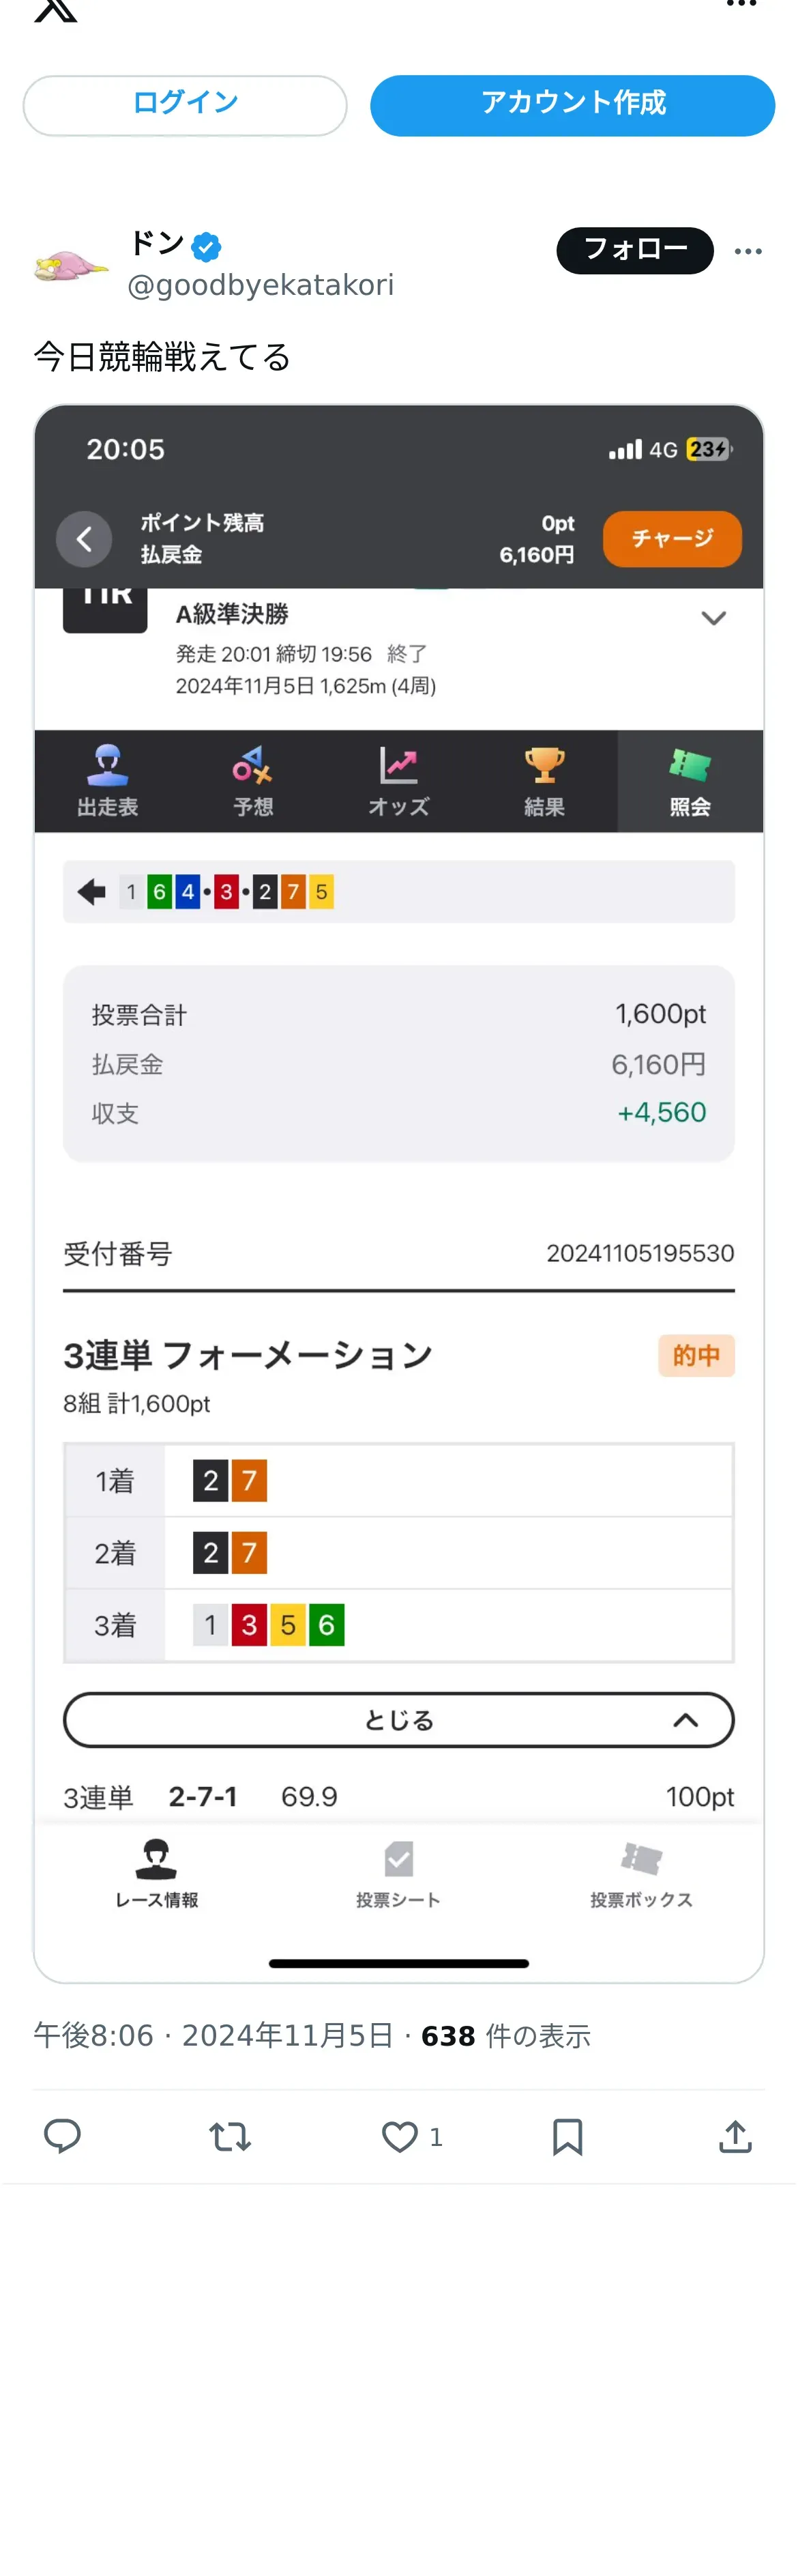This screenshot has width=798, height=2576.
Task: Repost this tweet via retweet icon
Action: click(x=230, y=2137)
